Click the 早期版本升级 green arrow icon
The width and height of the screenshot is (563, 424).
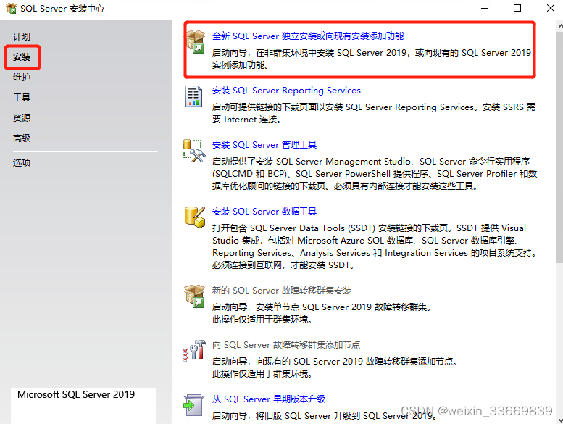(194, 405)
